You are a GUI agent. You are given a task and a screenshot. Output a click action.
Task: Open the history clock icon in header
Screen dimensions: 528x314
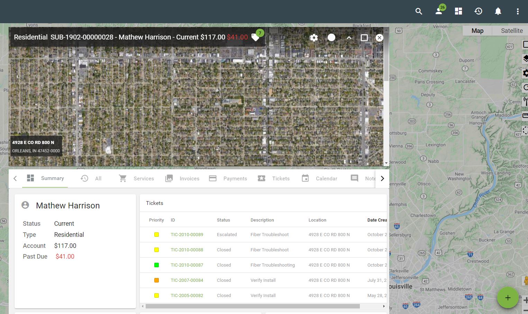click(478, 11)
